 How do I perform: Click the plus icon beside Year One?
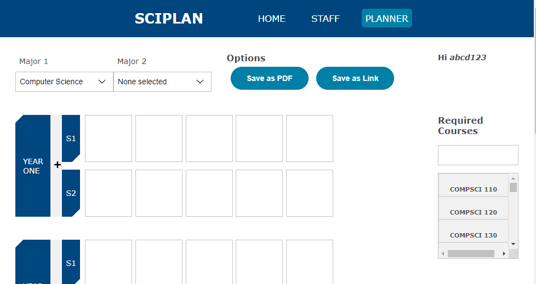click(58, 165)
